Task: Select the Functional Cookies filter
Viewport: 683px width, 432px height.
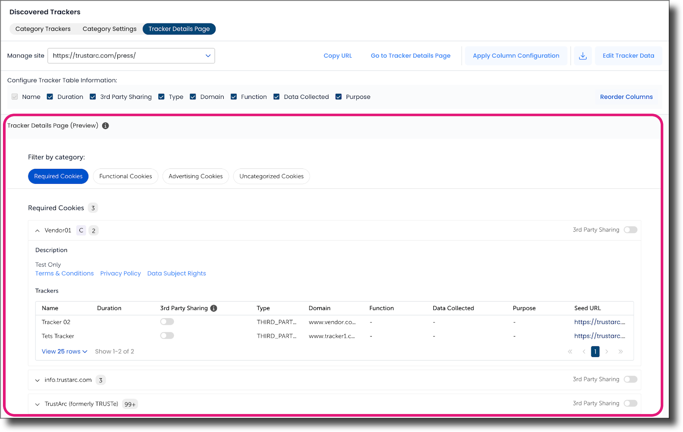Action: (125, 176)
